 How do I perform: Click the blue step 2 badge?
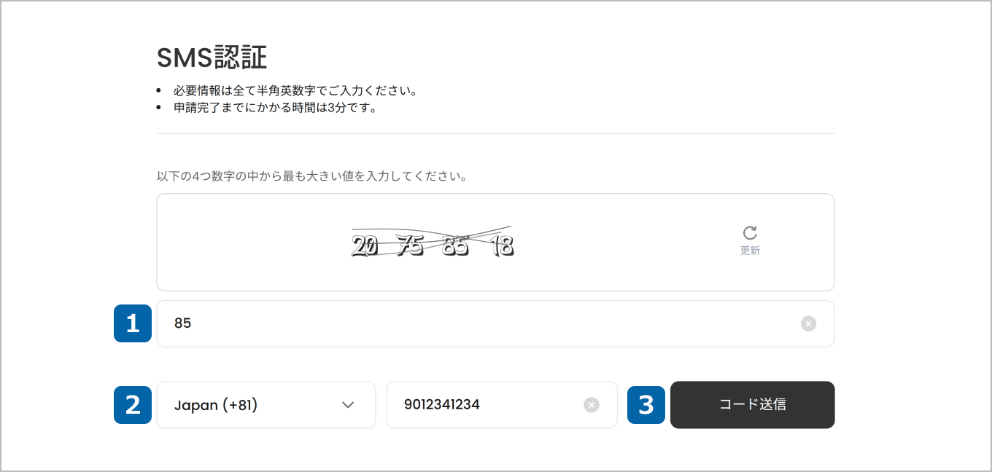[133, 405]
